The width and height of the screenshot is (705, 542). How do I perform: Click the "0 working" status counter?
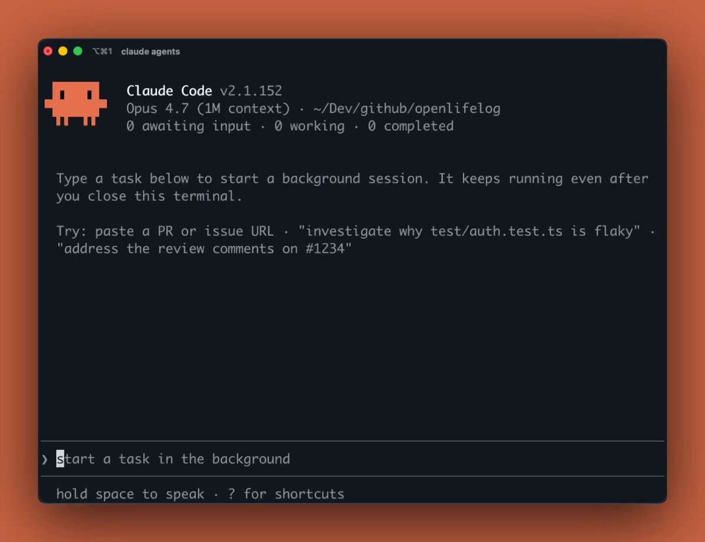tap(310, 126)
